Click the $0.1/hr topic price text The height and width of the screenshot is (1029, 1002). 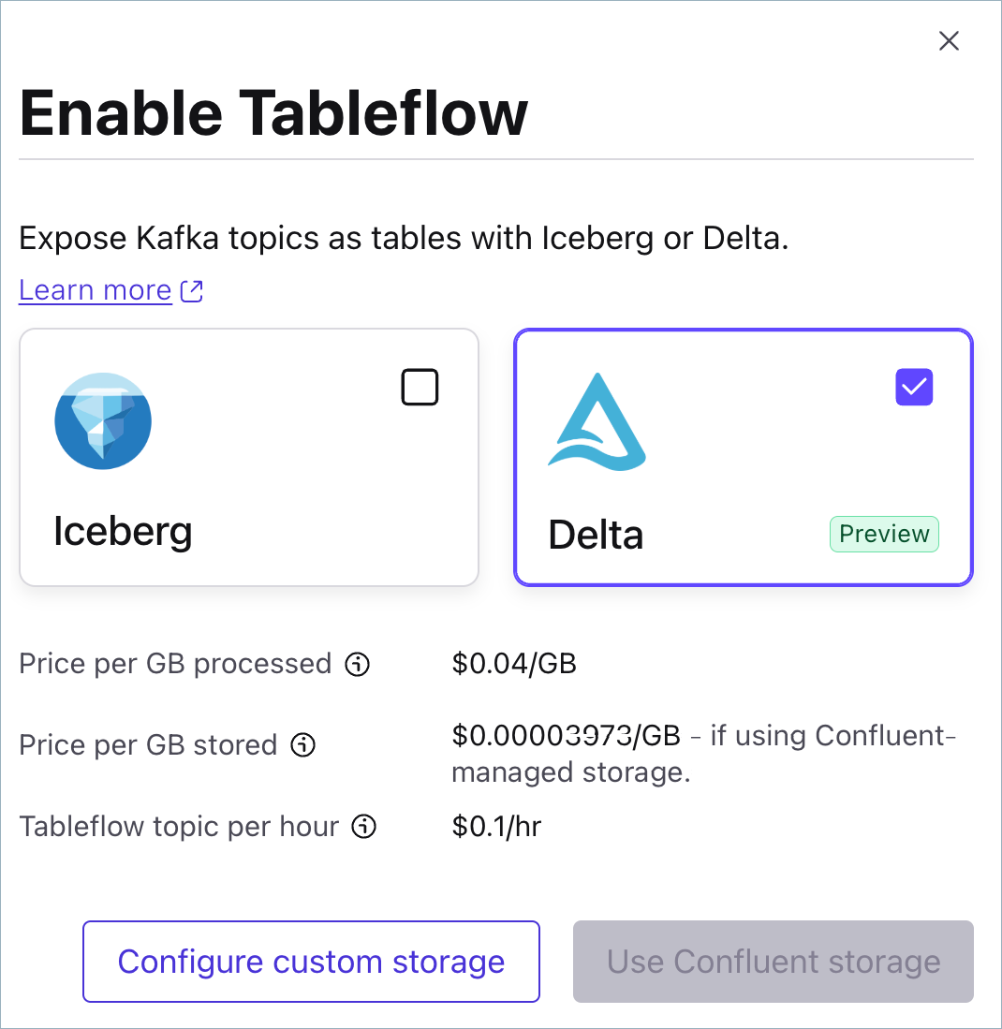click(496, 827)
